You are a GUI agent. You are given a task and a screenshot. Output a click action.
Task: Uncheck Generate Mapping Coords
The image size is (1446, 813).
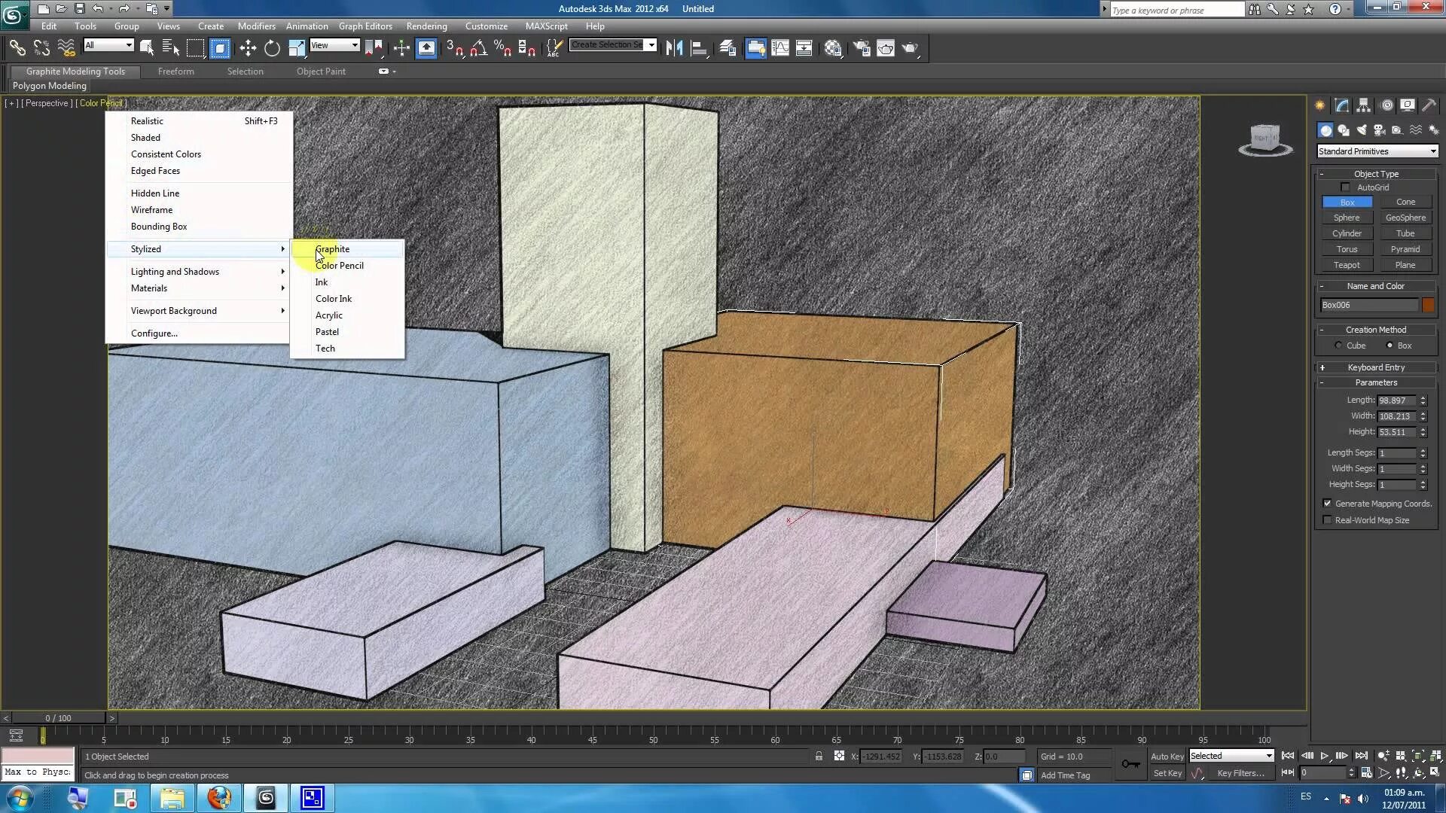point(1327,504)
